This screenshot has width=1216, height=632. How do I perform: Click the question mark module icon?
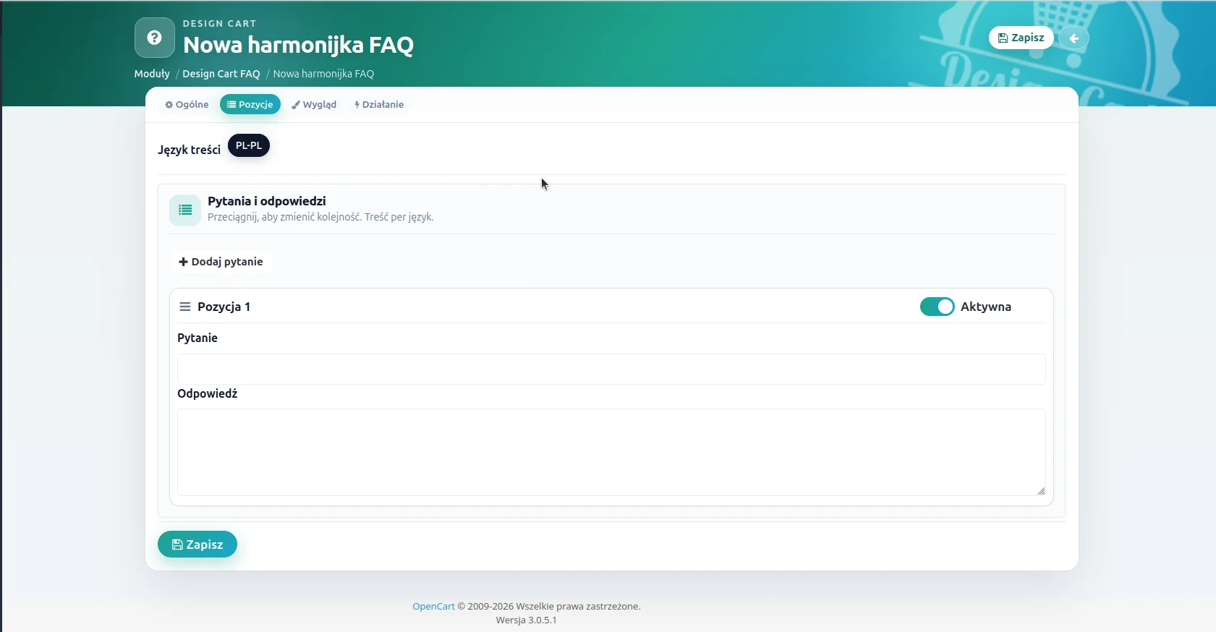pos(155,38)
